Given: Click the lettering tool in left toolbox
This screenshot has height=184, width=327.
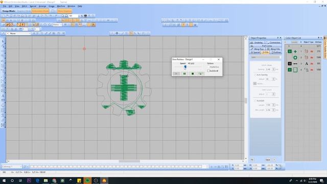Looking at the screenshot, I should point(3,96).
